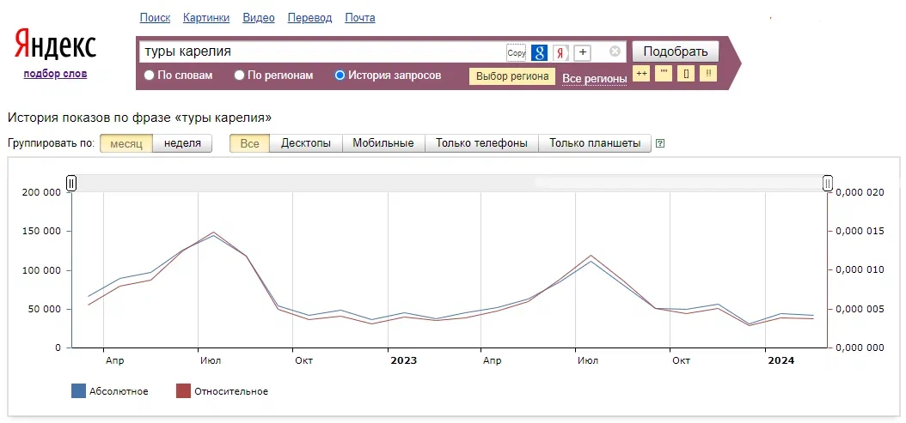Switch to the Мобильные tab
The width and height of the screenshot is (906, 423).
(x=383, y=143)
